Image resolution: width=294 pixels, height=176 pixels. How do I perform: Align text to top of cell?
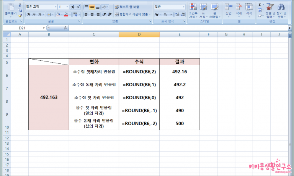point(86,7)
